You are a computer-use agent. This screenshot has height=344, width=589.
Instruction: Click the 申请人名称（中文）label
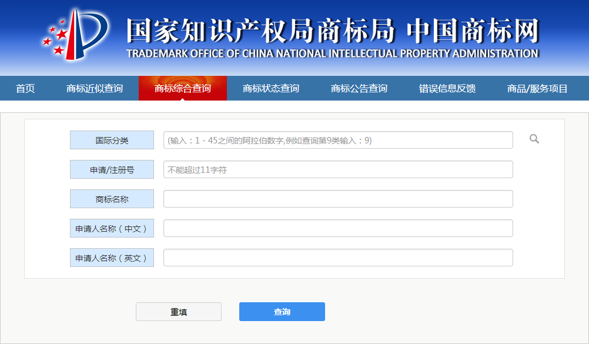(x=112, y=228)
